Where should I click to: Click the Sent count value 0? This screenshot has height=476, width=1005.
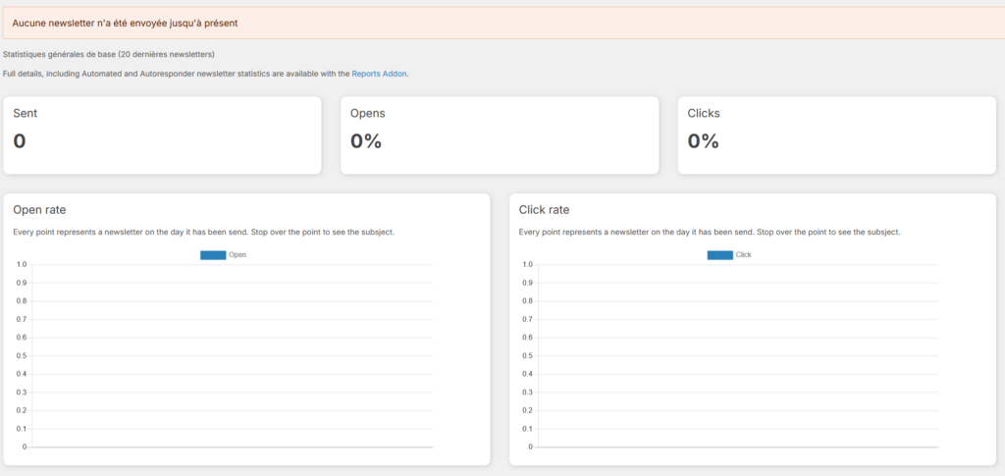[x=20, y=141]
